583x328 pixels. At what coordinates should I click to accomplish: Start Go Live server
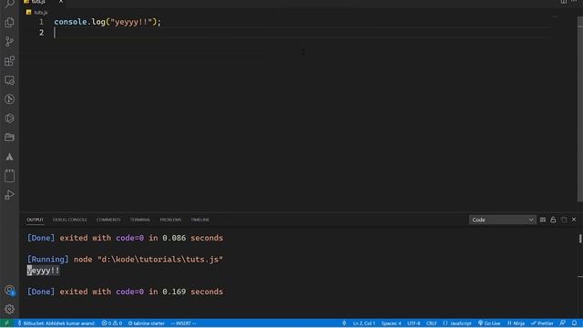coord(489,323)
